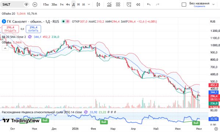Screen dimensions: 220x132
Task: Expand the layout name dropdown chevron
Action: 213,4
